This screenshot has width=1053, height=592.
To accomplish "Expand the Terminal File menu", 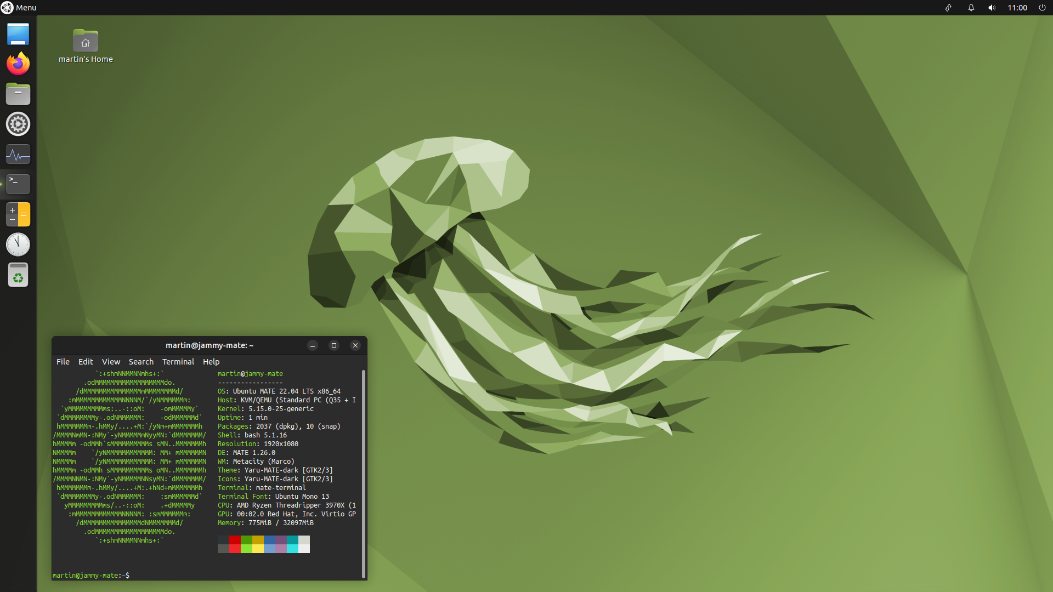I will tap(64, 362).
